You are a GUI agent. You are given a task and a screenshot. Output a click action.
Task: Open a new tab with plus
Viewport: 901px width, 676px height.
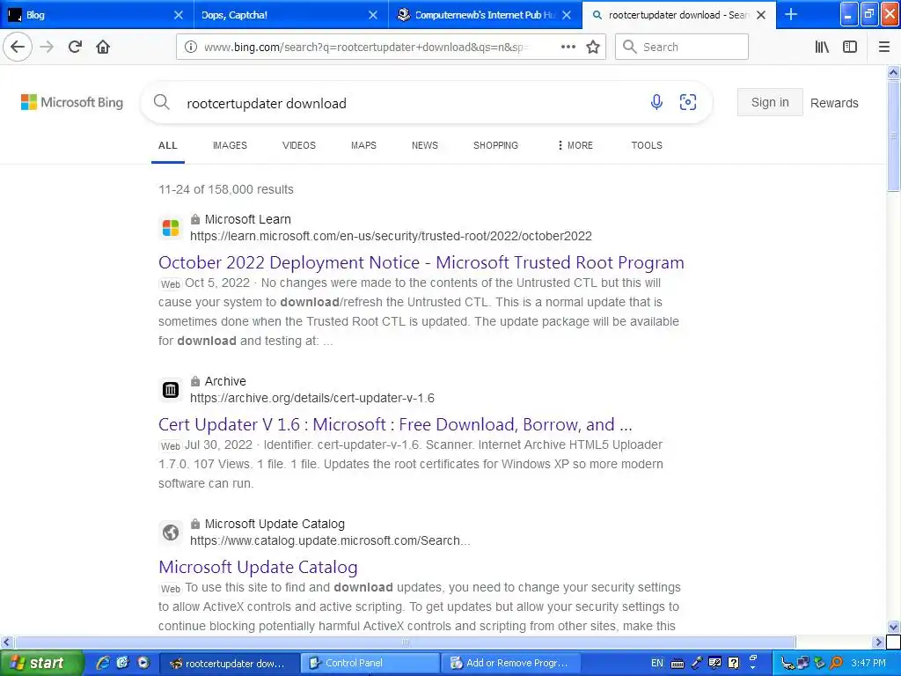[x=791, y=14]
